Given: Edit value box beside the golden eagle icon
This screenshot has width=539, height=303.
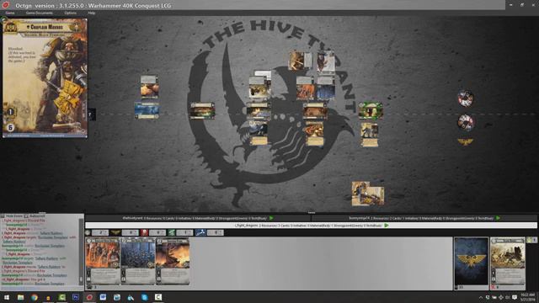Looking at the screenshot, I should 131,232.
